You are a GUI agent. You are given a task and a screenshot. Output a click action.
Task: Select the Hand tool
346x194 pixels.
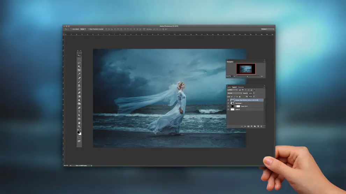point(79,122)
